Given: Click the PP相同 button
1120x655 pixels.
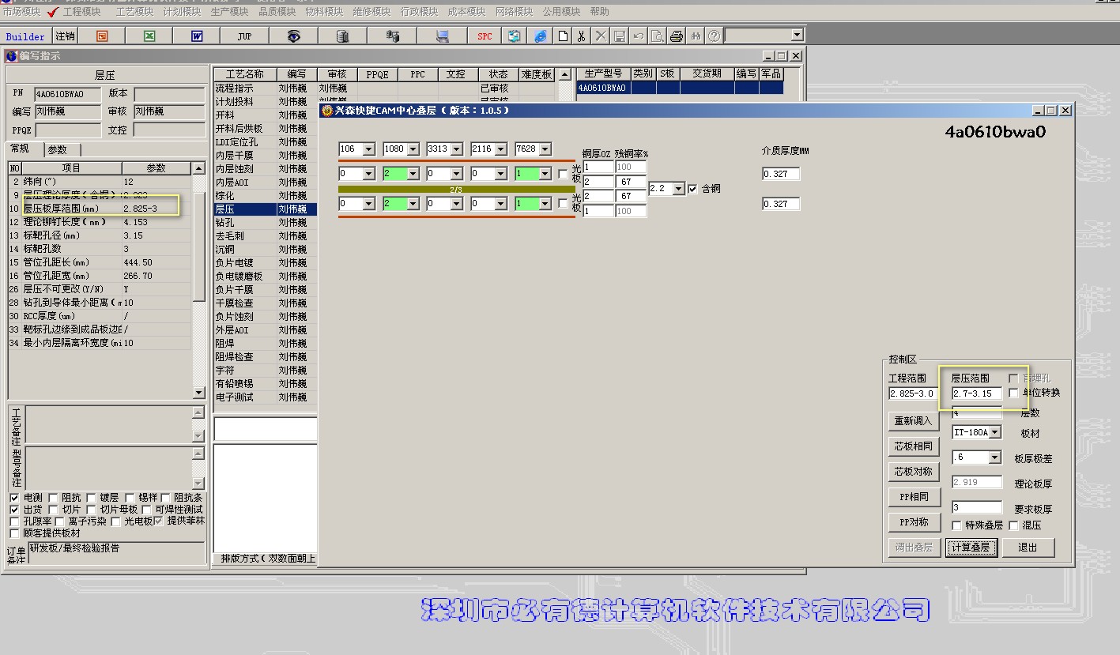Looking at the screenshot, I should 913,497.
